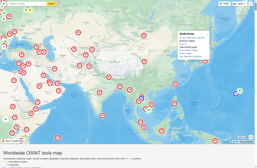Open the Yandex User Agreement link
257x168 pixels.
(x=247, y=141)
